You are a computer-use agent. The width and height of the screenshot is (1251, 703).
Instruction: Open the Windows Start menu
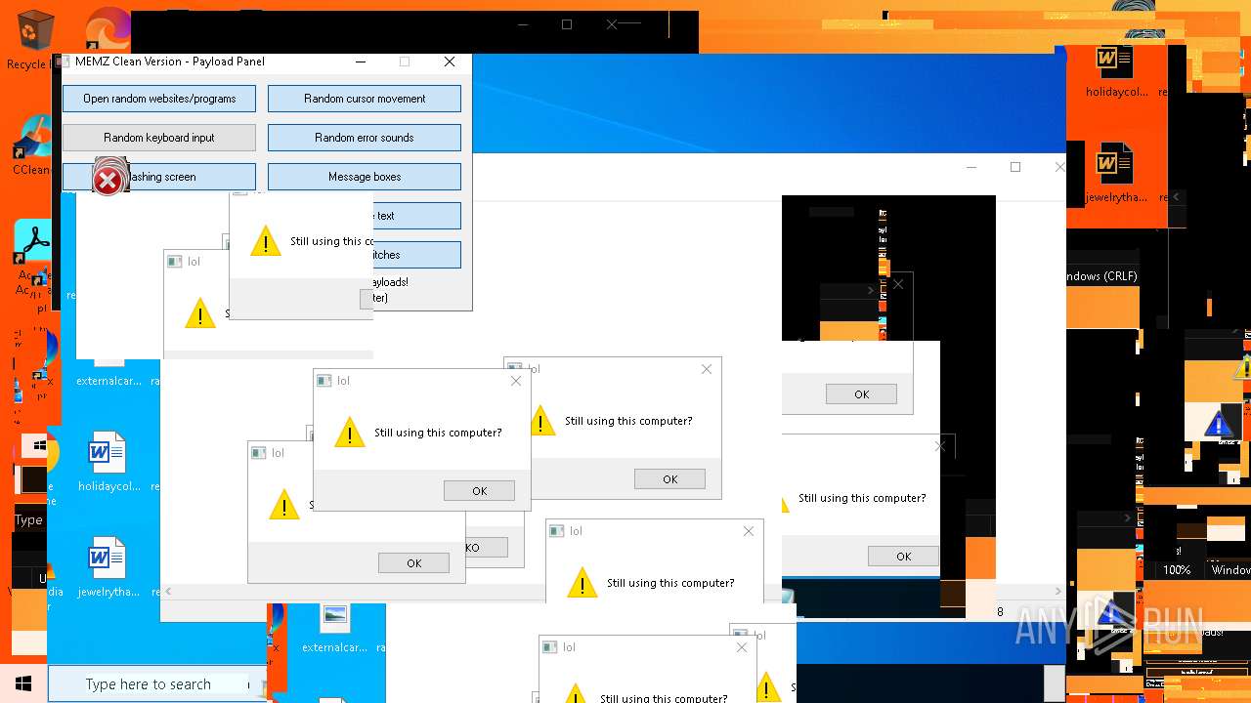point(22,684)
